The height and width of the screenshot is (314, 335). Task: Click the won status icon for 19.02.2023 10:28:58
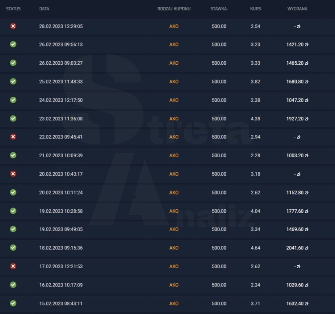[x=13, y=211]
